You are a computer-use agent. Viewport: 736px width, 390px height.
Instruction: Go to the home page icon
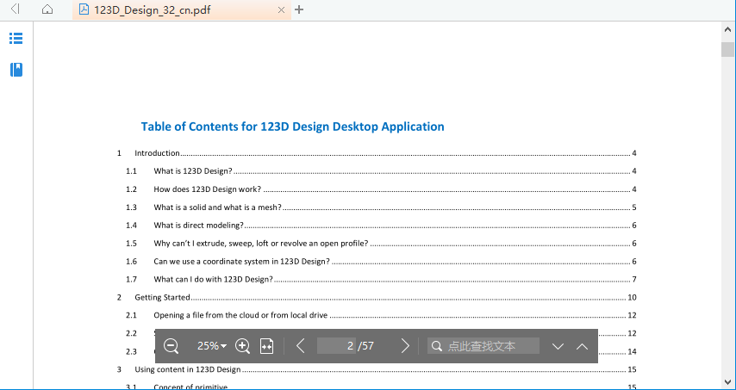point(47,9)
